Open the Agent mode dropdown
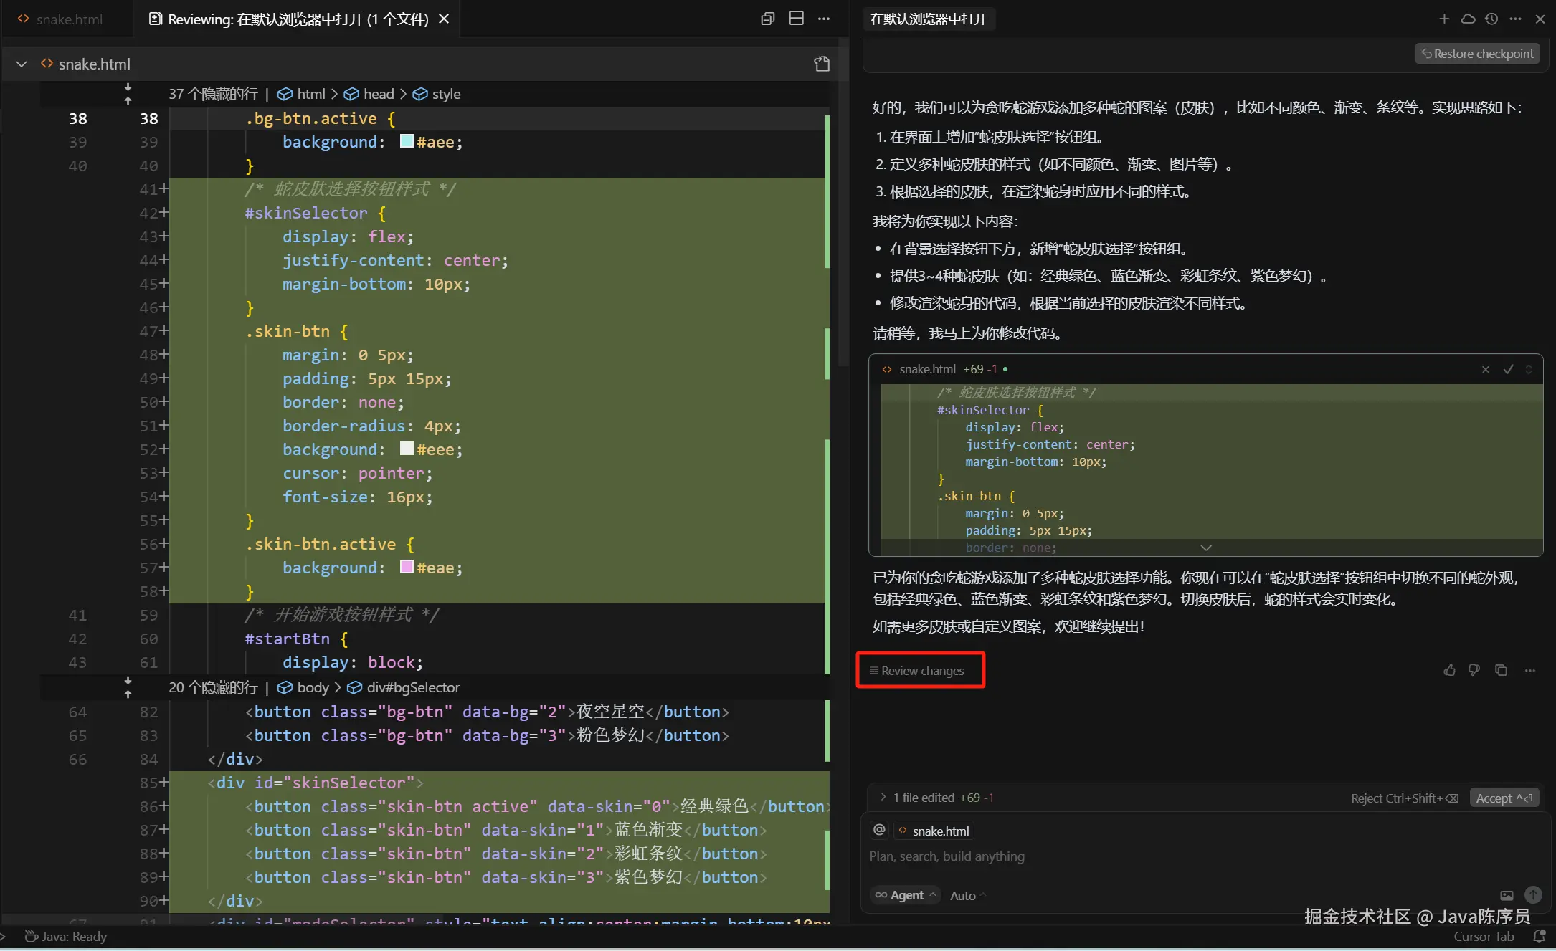 [906, 895]
